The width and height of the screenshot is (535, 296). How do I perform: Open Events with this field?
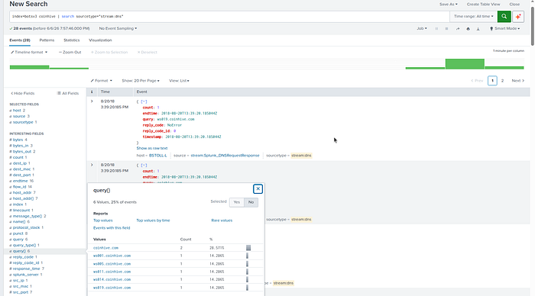click(112, 228)
